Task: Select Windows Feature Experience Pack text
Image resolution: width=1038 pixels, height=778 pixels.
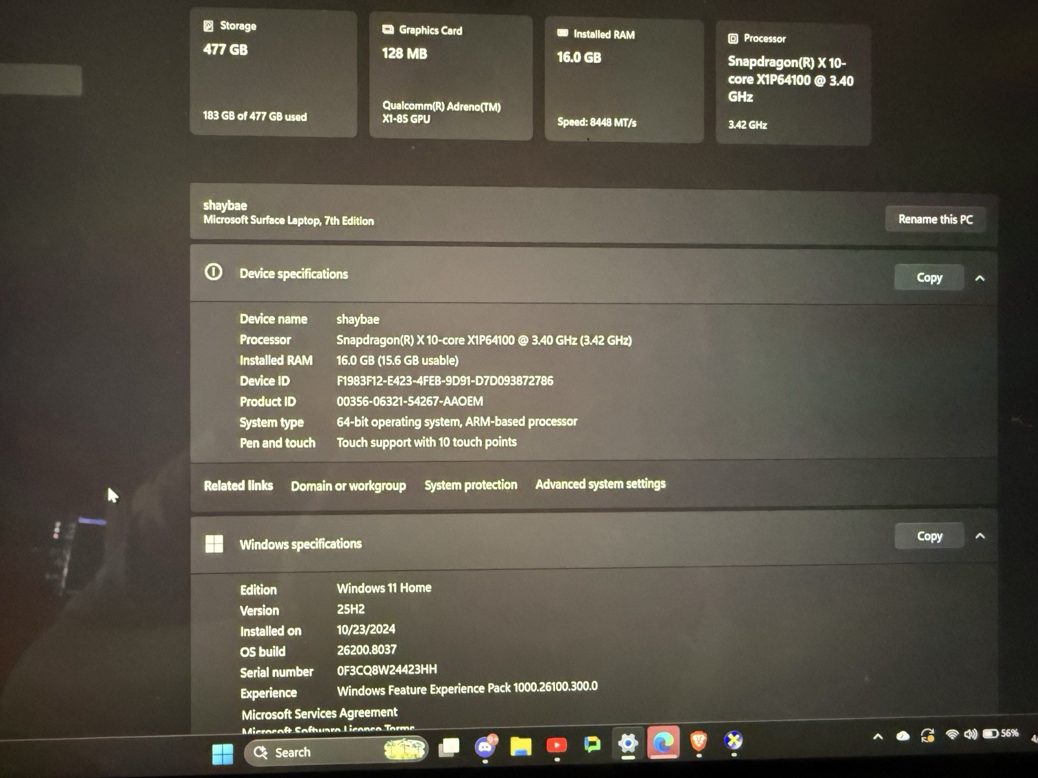Action: [467, 689]
